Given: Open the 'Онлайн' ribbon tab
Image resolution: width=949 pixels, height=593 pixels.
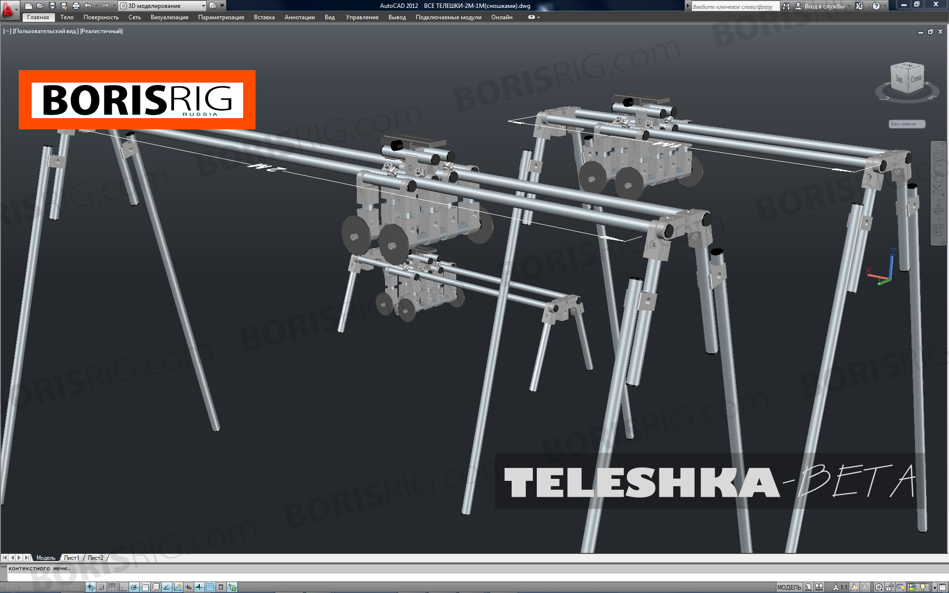Looking at the screenshot, I should [502, 17].
